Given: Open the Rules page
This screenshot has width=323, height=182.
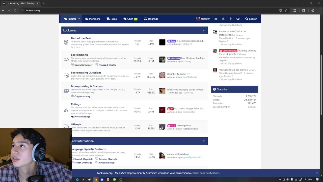Looking at the screenshot, I should click(x=112, y=19).
